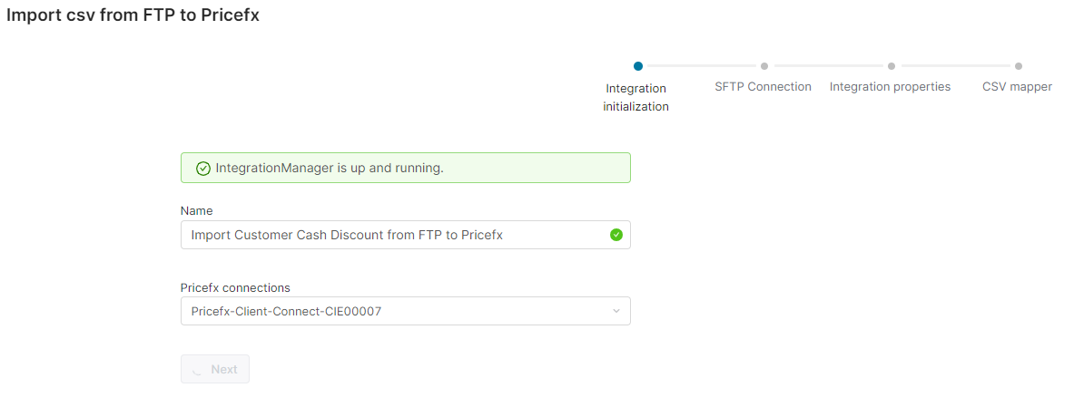Click progress line between initialization and SFTP steps
Viewport: 1074px width, 407px height.
701,65
